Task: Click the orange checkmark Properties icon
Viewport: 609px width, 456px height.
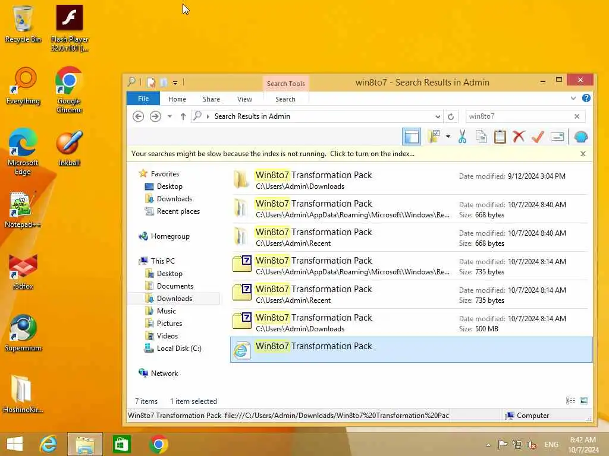Action: pos(538,137)
